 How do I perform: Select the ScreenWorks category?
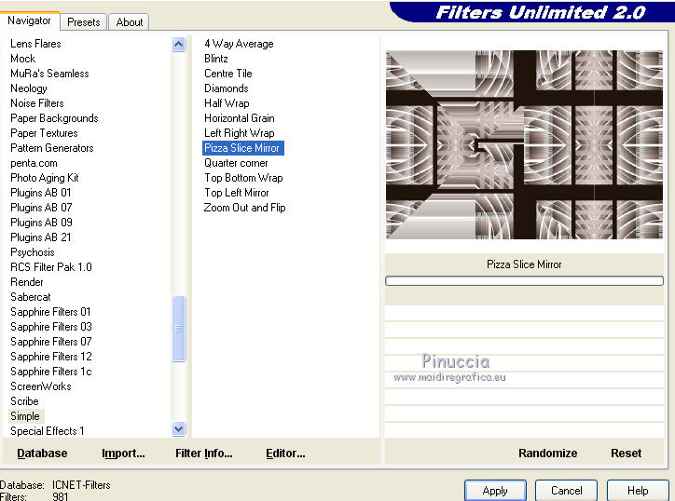tap(40, 386)
